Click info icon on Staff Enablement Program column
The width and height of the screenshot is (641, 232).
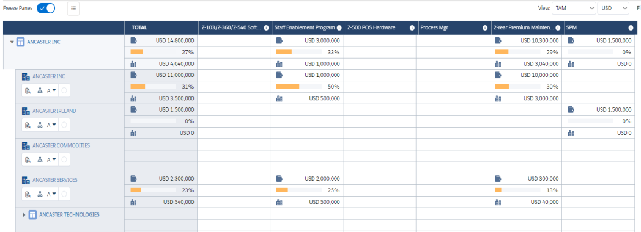point(339,27)
